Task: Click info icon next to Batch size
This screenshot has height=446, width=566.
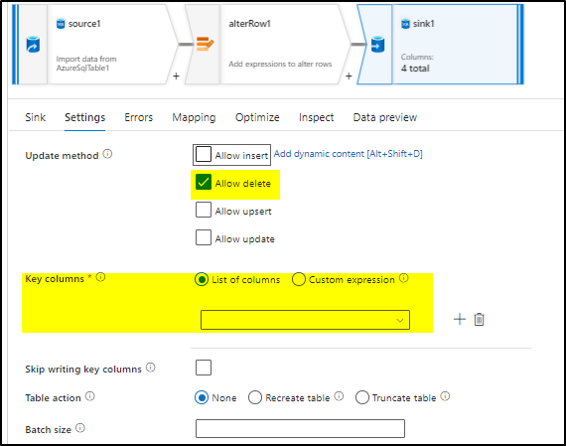Action: (x=80, y=428)
